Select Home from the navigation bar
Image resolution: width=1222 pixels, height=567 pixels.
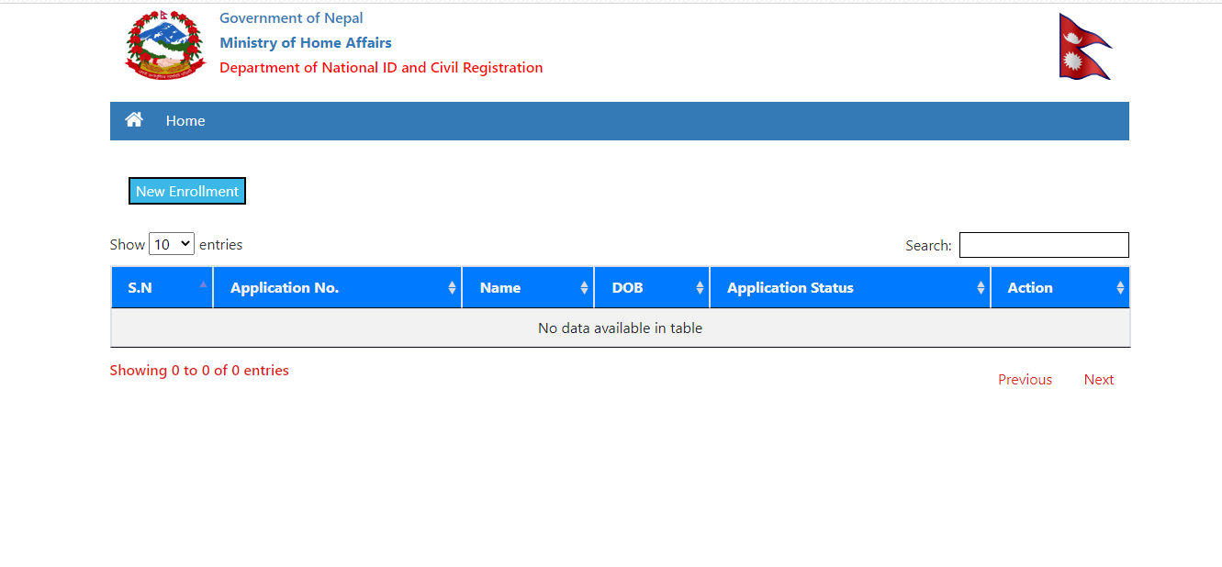(x=185, y=120)
